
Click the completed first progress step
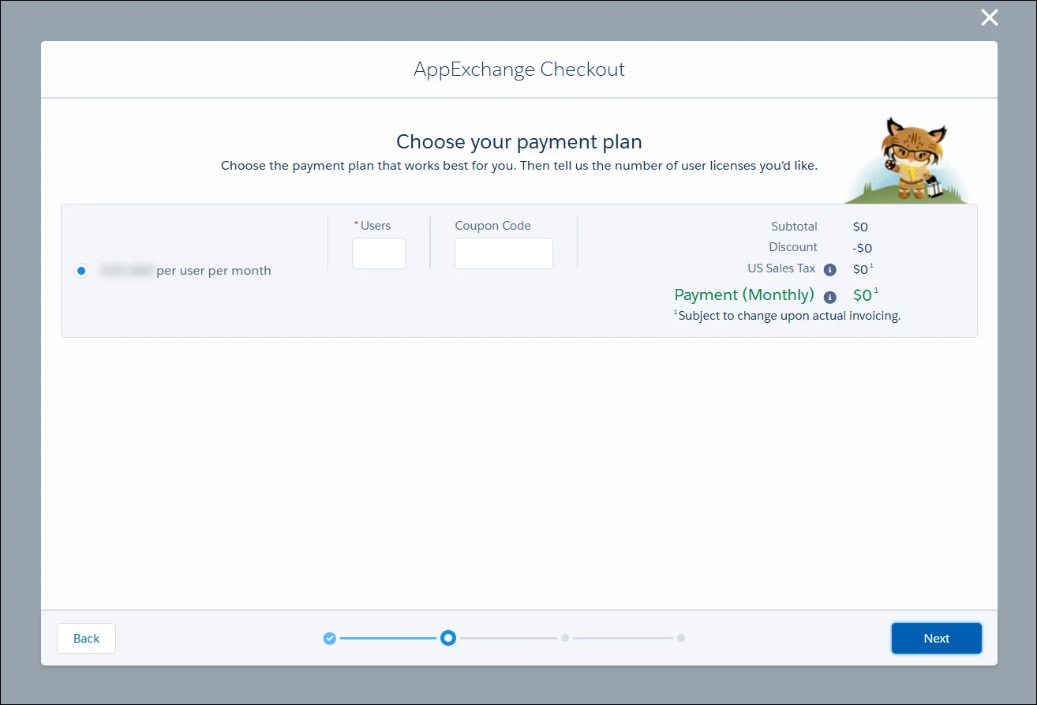coord(330,638)
